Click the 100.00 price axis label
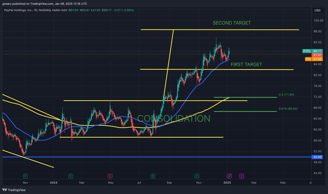Image resolution: width=328 pixels, height=194 pixels. pos(318,20)
